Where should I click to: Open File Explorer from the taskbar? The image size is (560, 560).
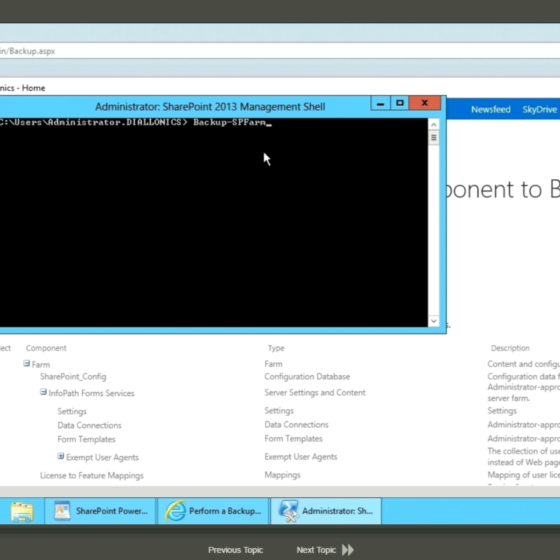pyautogui.click(x=22, y=511)
